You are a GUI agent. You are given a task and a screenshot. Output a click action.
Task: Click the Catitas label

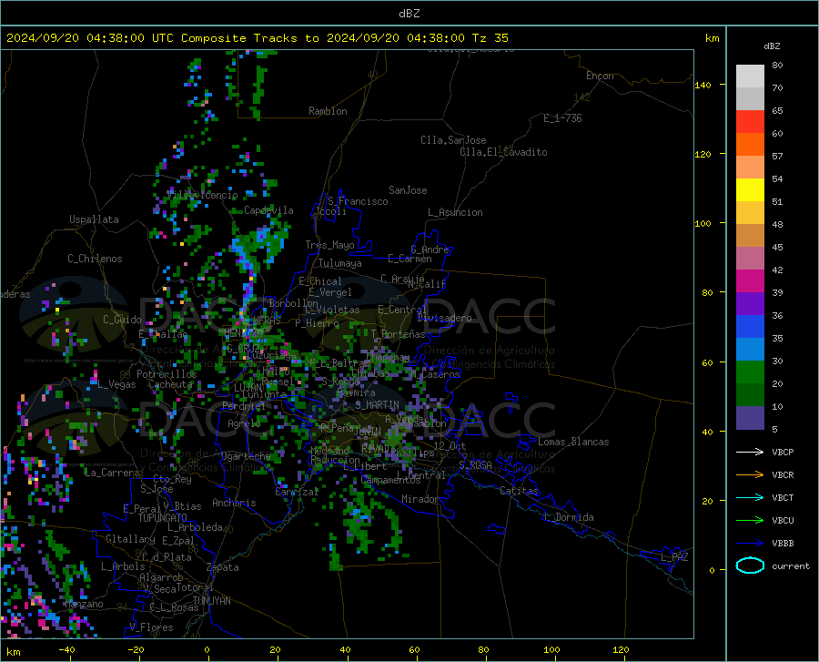click(x=519, y=491)
